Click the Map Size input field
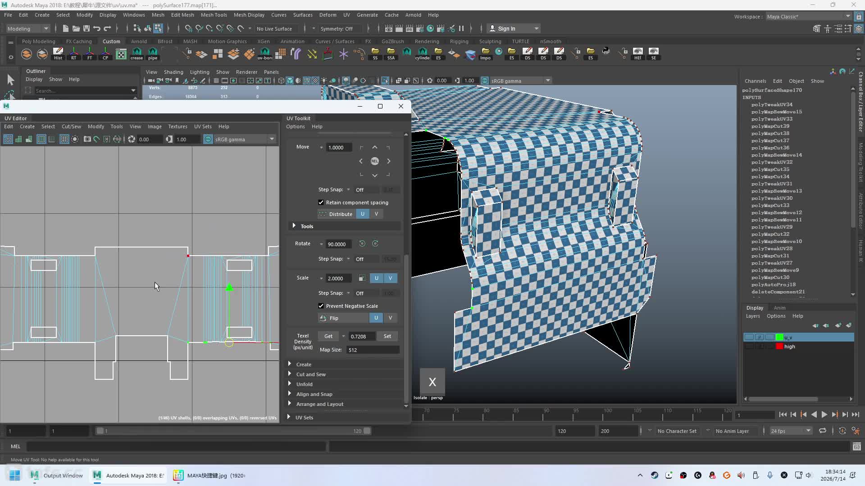 click(x=373, y=350)
